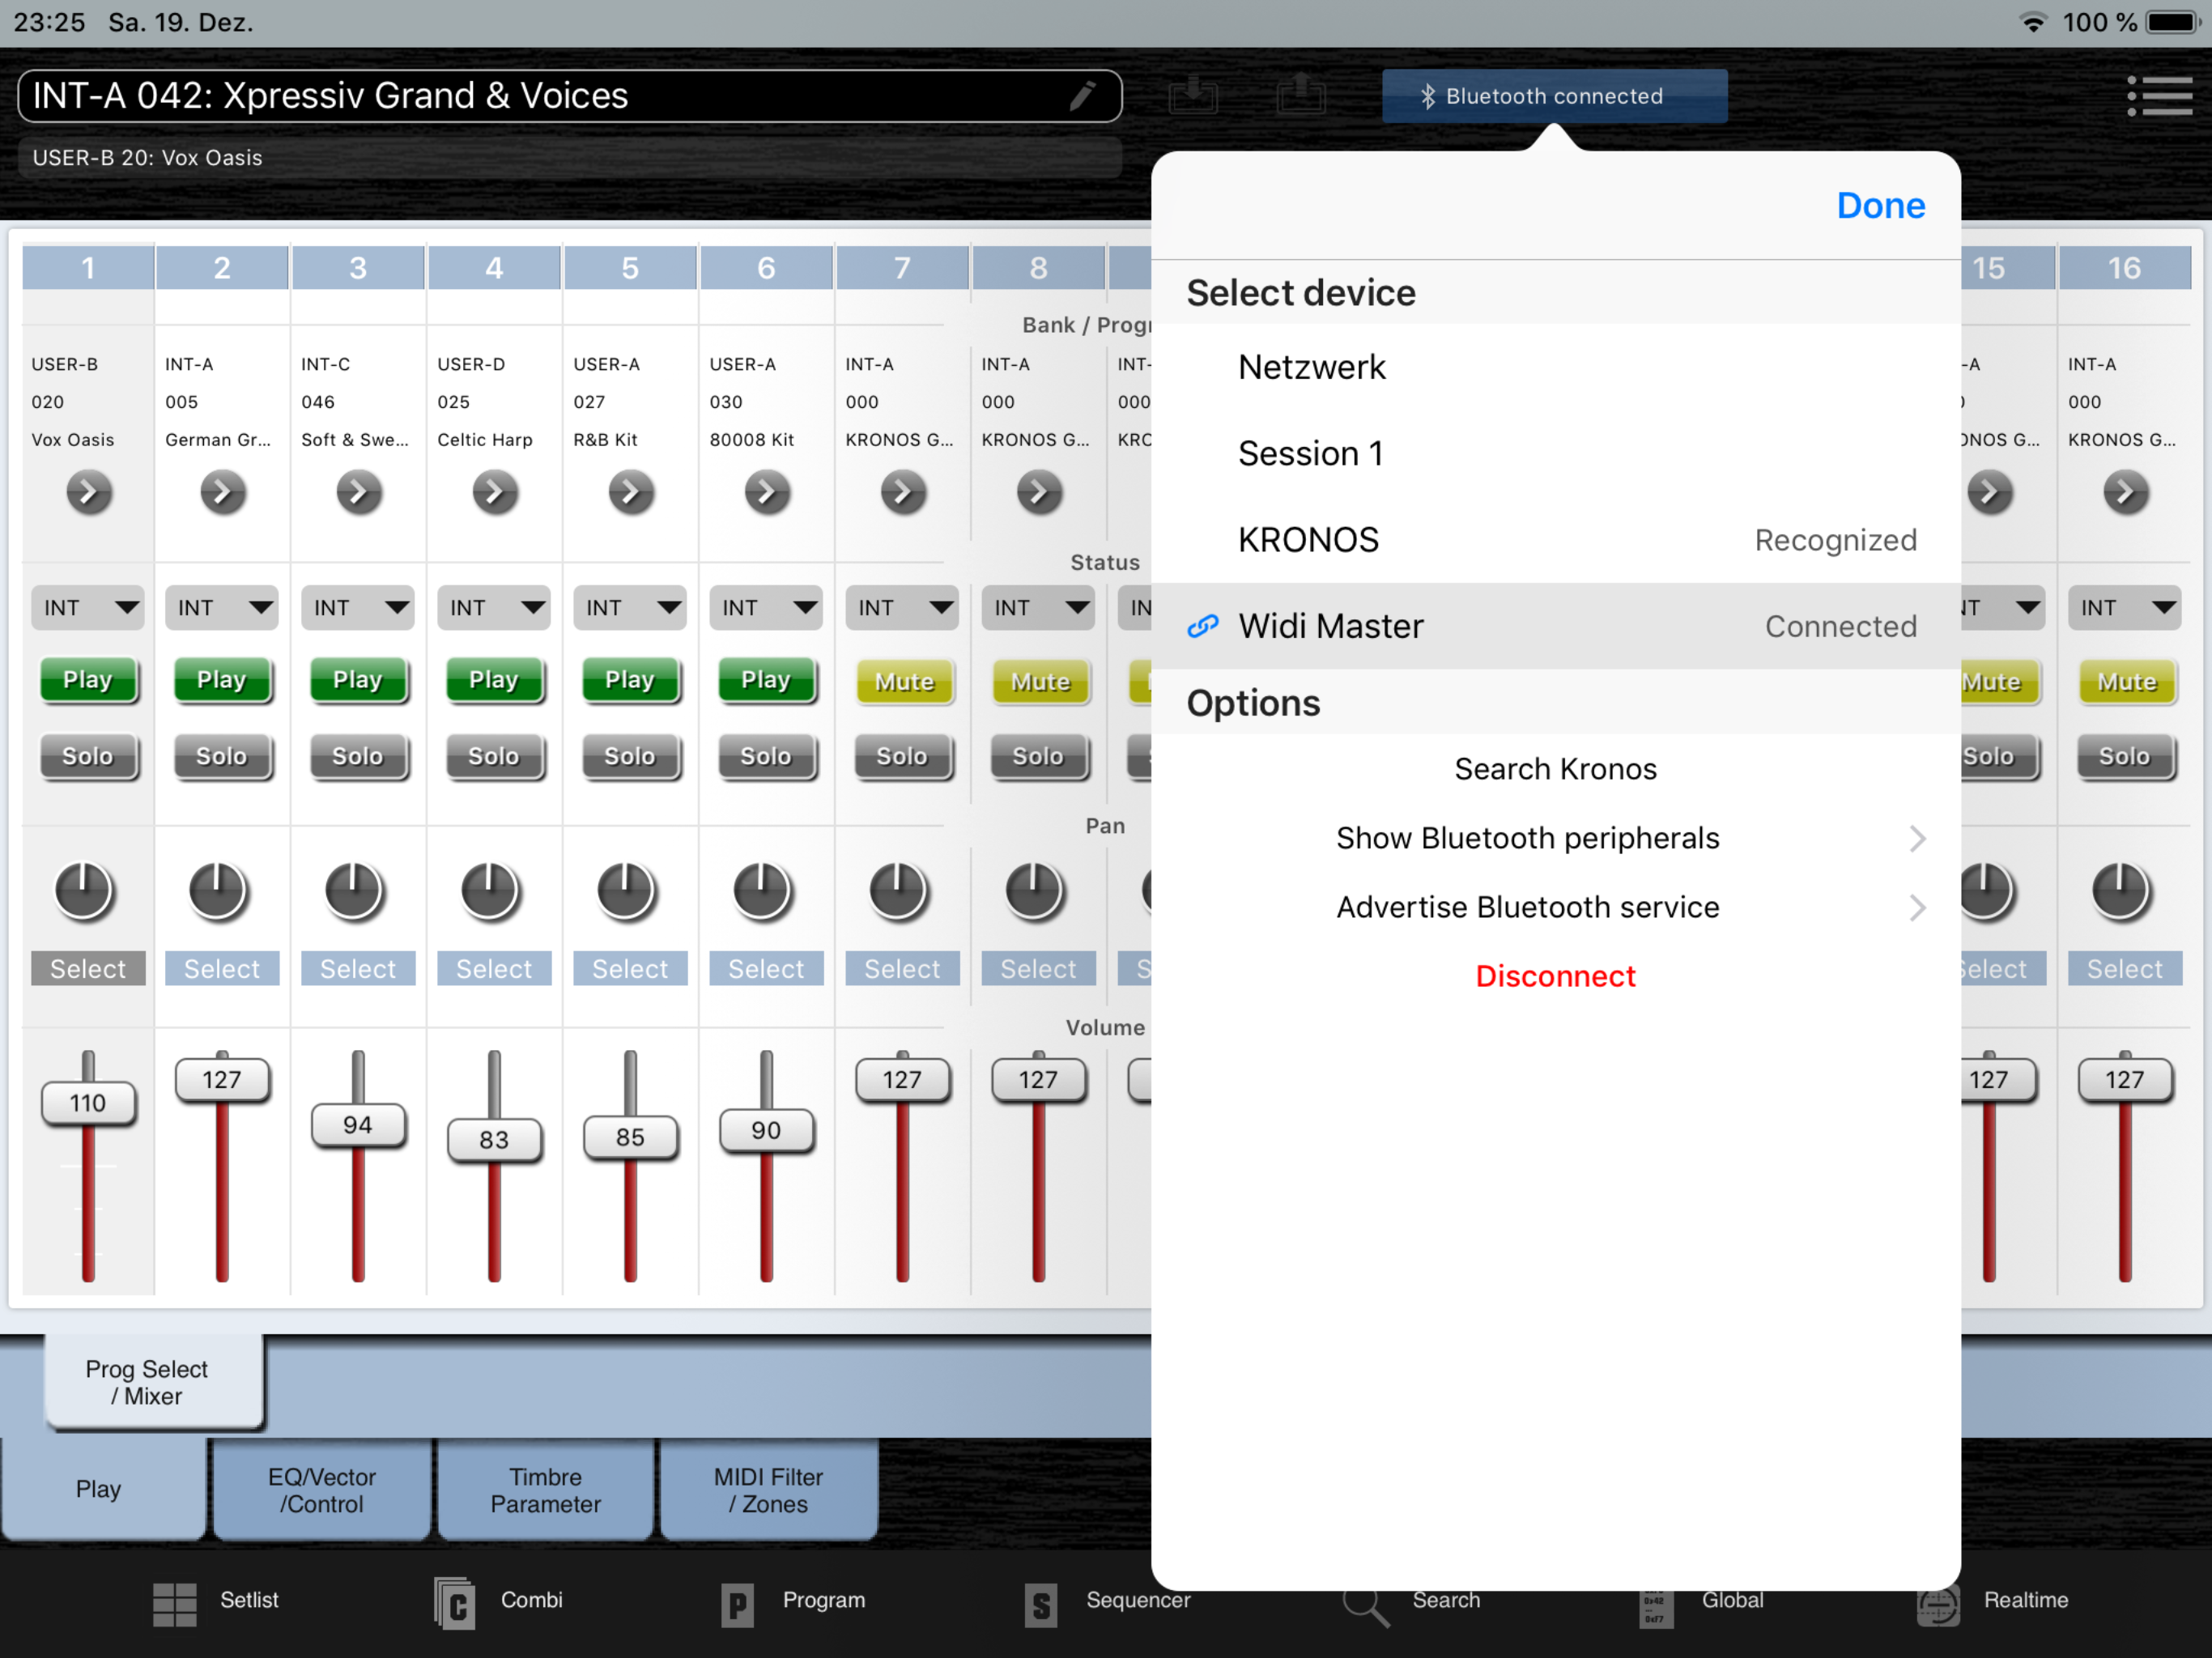Screen dimensions: 2212x1658
Task: Click the download/import tray icon
Action: [x=1193, y=96]
